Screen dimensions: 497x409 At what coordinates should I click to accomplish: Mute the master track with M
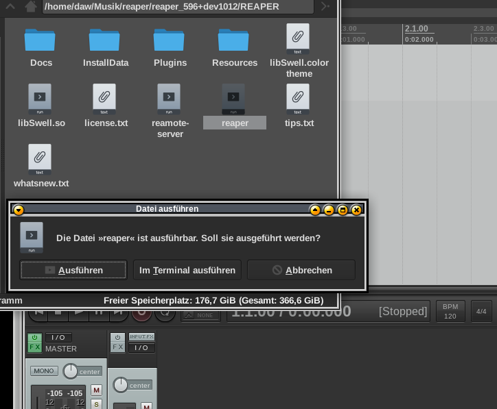[96, 391]
